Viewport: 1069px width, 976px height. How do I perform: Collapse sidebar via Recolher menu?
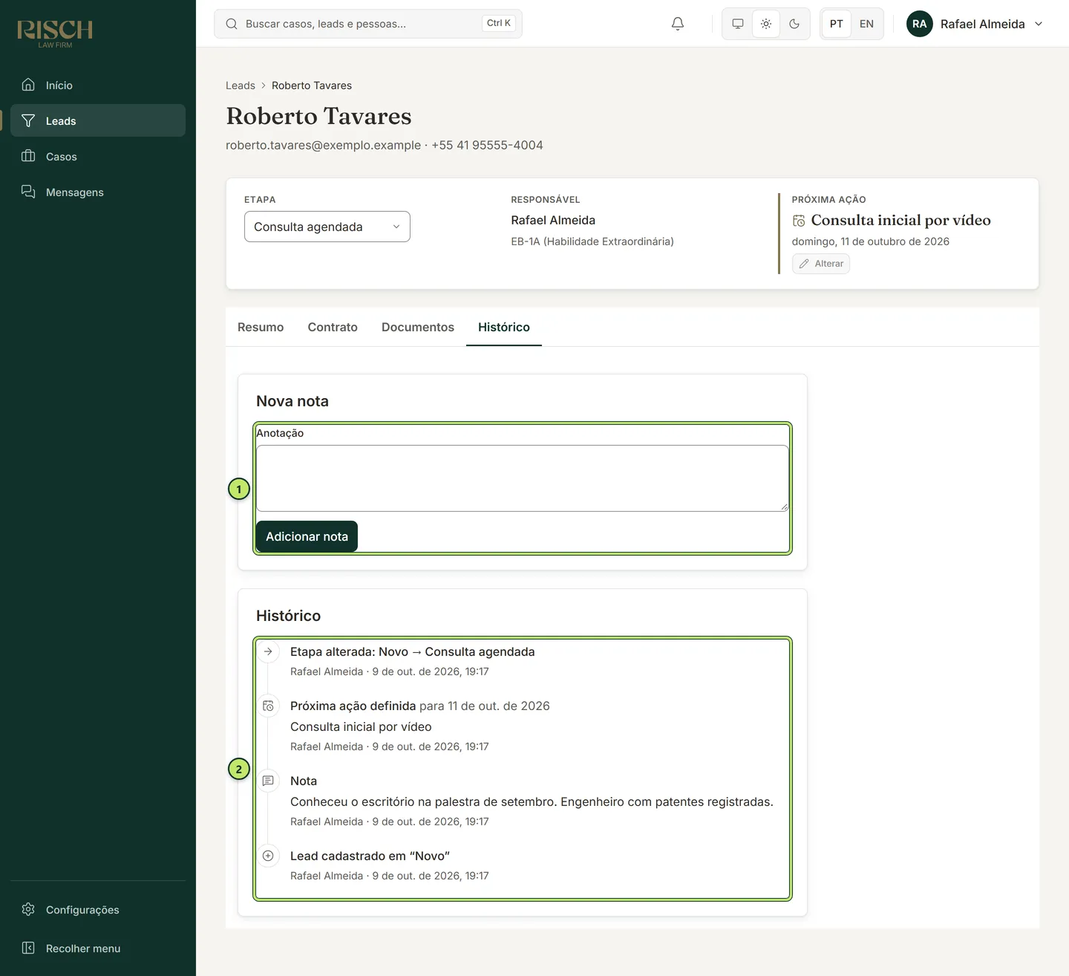point(98,948)
